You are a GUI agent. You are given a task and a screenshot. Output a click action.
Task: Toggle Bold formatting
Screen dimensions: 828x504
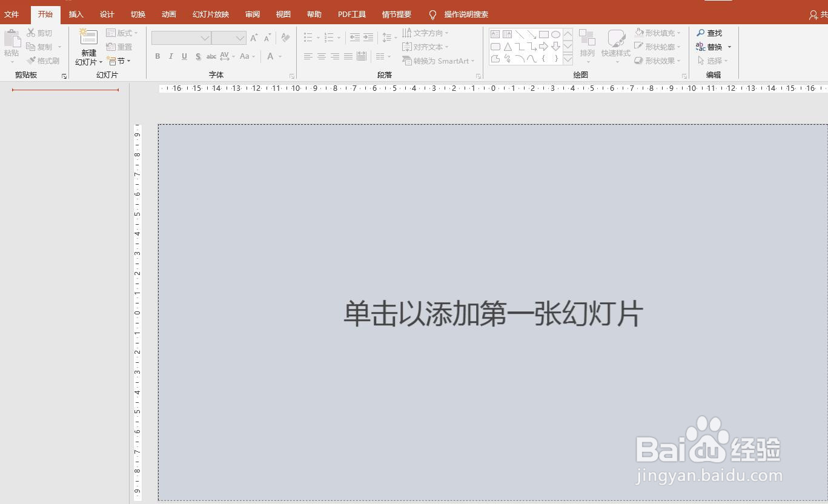(x=157, y=56)
